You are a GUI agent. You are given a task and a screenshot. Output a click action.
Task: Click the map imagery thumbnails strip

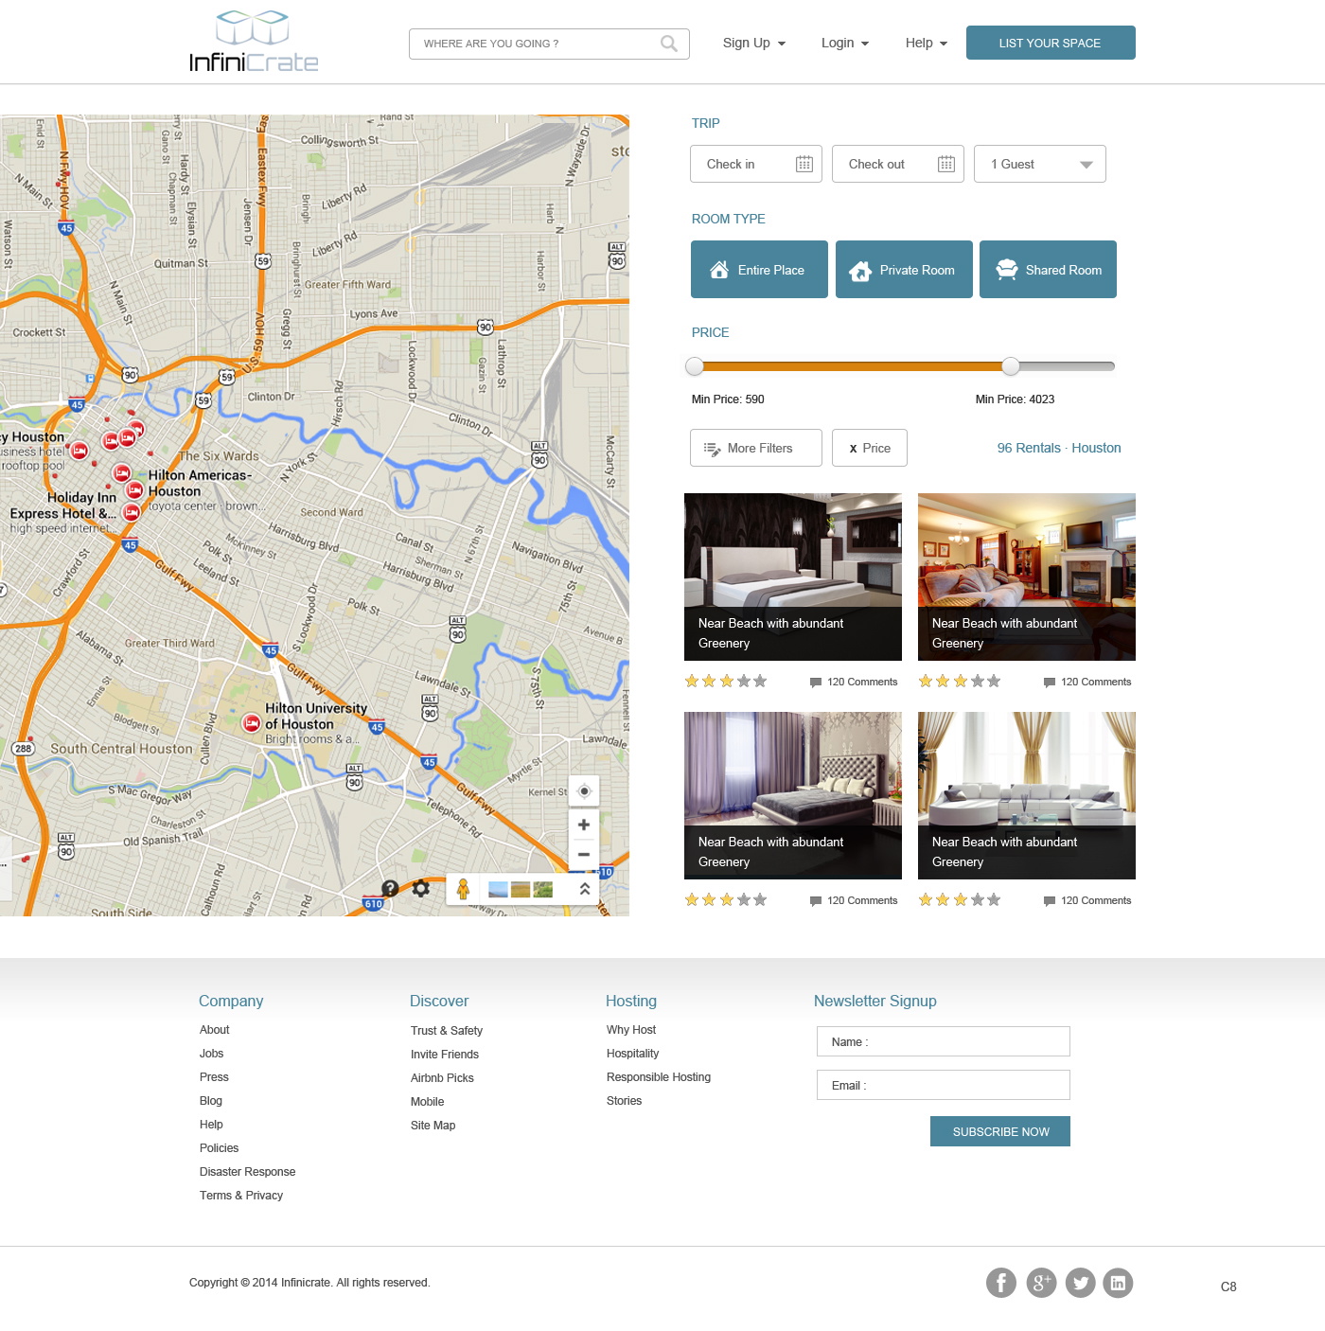point(521,889)
